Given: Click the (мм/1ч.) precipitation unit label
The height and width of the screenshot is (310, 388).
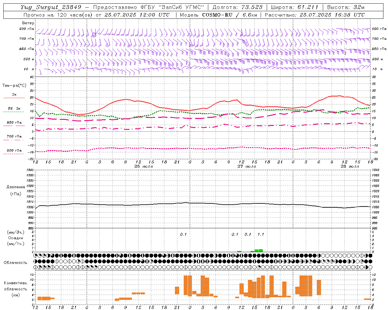Looking at the screenshot, I should tap(15, 244).
